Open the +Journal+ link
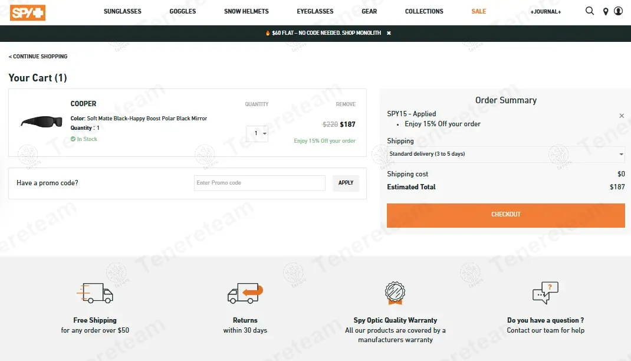Viewport: 631px width, 361px height. tap(545, 12)
